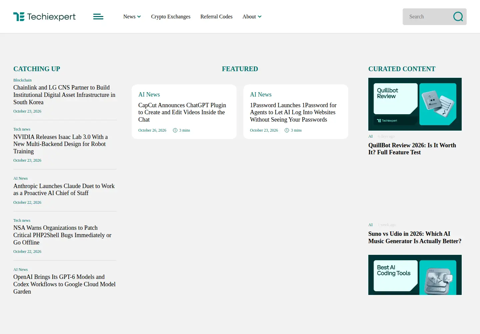Click clock icon on 1Password card

[287, 130]
